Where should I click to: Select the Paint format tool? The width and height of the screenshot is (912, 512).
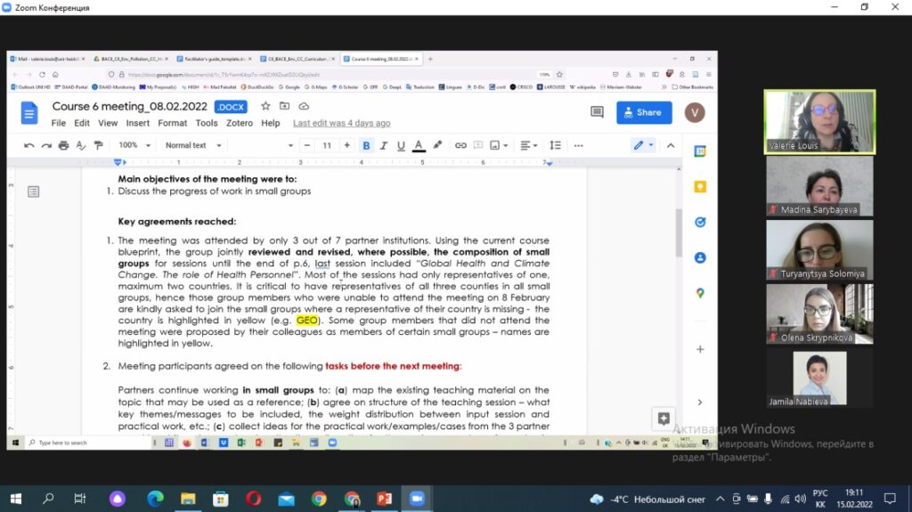[x=98, y=145]
